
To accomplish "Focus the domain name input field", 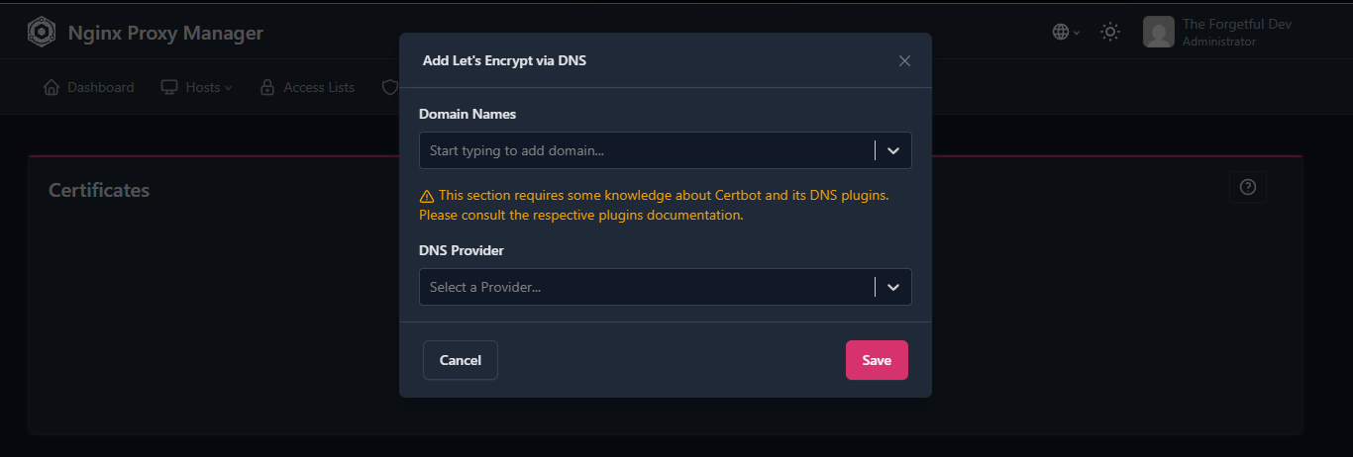I will click(x=644, y=150).
